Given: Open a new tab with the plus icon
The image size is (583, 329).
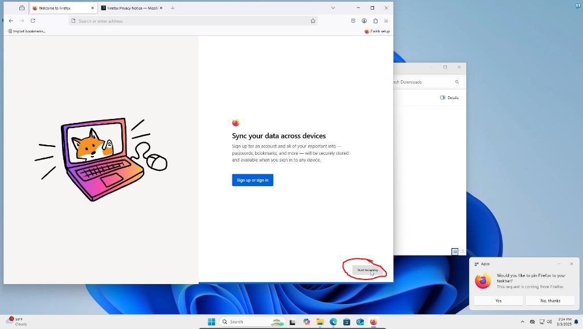Looking at the screenshot, I should 173,8.
